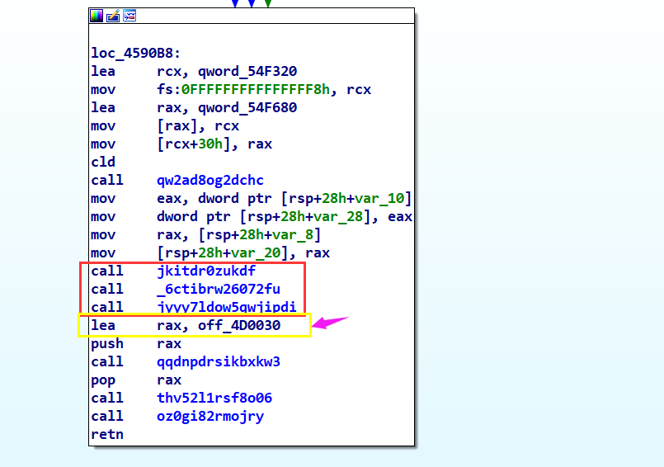Click the edit node comment pencil icon

(113, 17)
